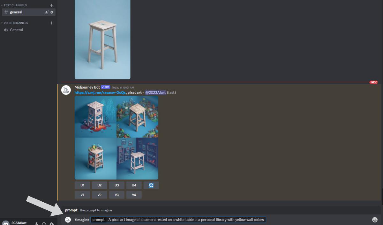This screenshot has height=225, width=383.
Task: Click the general channel hashtag icon
Action: coord(6,12)
